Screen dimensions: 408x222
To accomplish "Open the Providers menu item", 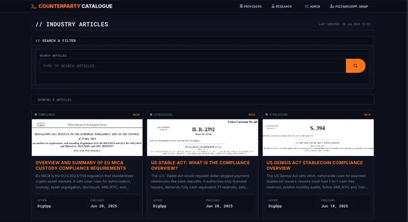I will point(251,6).
